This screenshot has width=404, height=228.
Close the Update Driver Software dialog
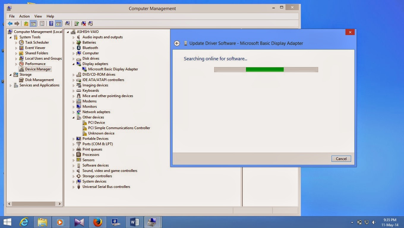pos(350,32)
